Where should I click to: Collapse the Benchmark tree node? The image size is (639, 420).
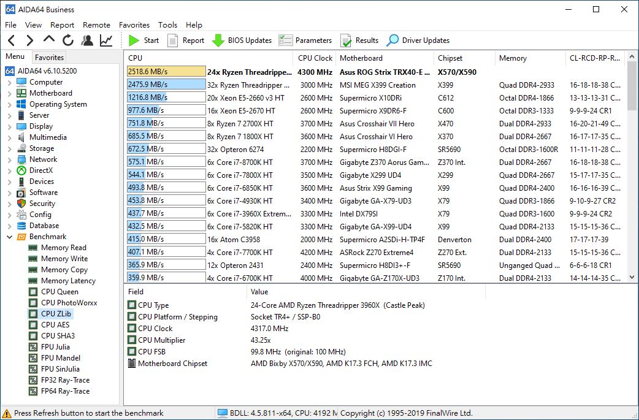pos(10,237)
